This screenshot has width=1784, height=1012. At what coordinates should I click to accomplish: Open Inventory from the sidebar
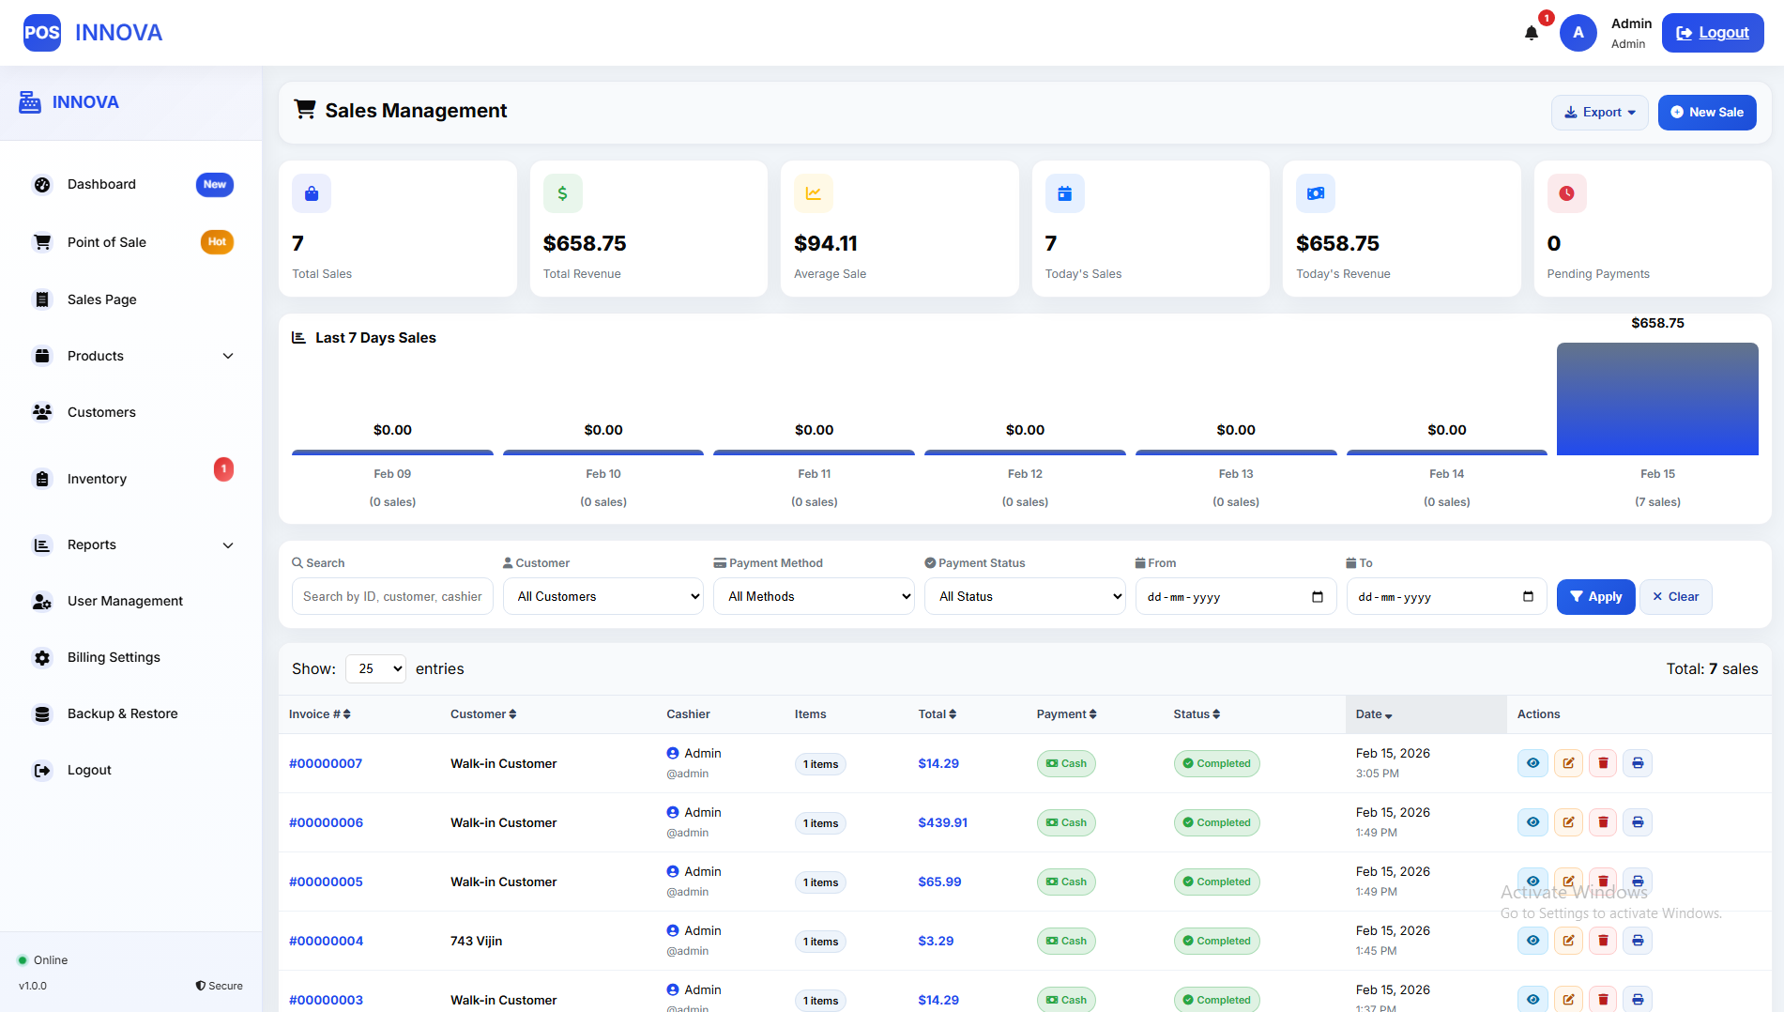click(x=97, y=479)
